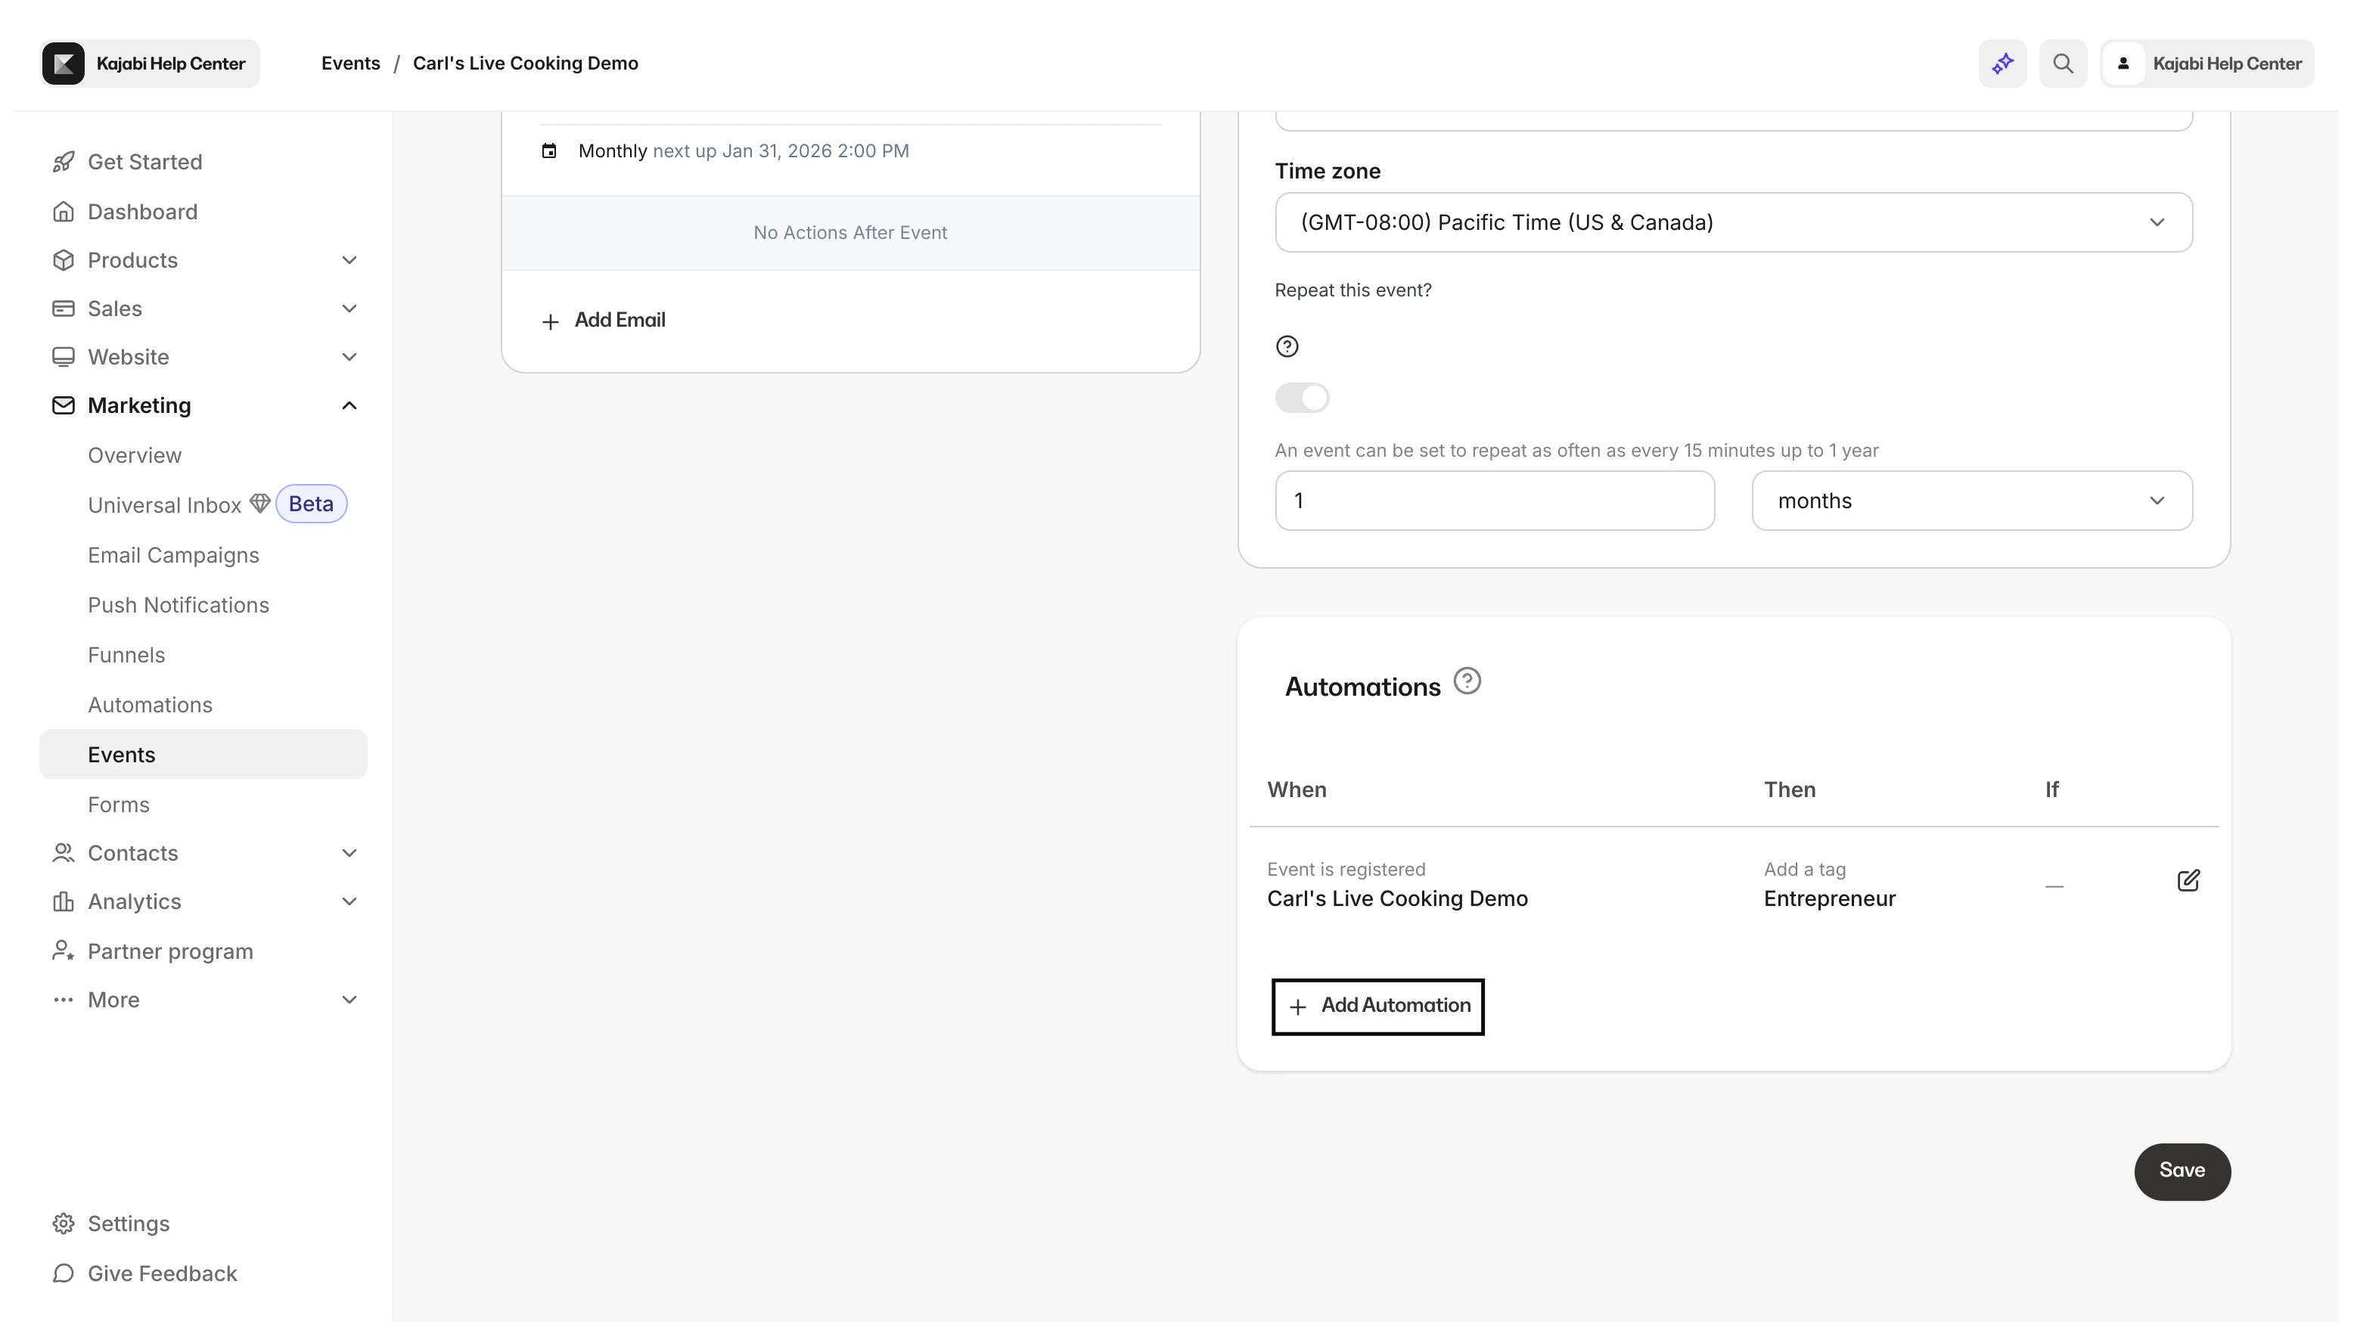Click the Kajabi Help Center logo
The height and width of the screenshot is (1337, 2354).
coord(148,63)
